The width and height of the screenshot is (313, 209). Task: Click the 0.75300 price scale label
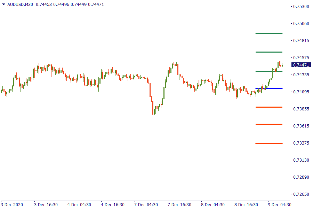[x=301, y=7]
